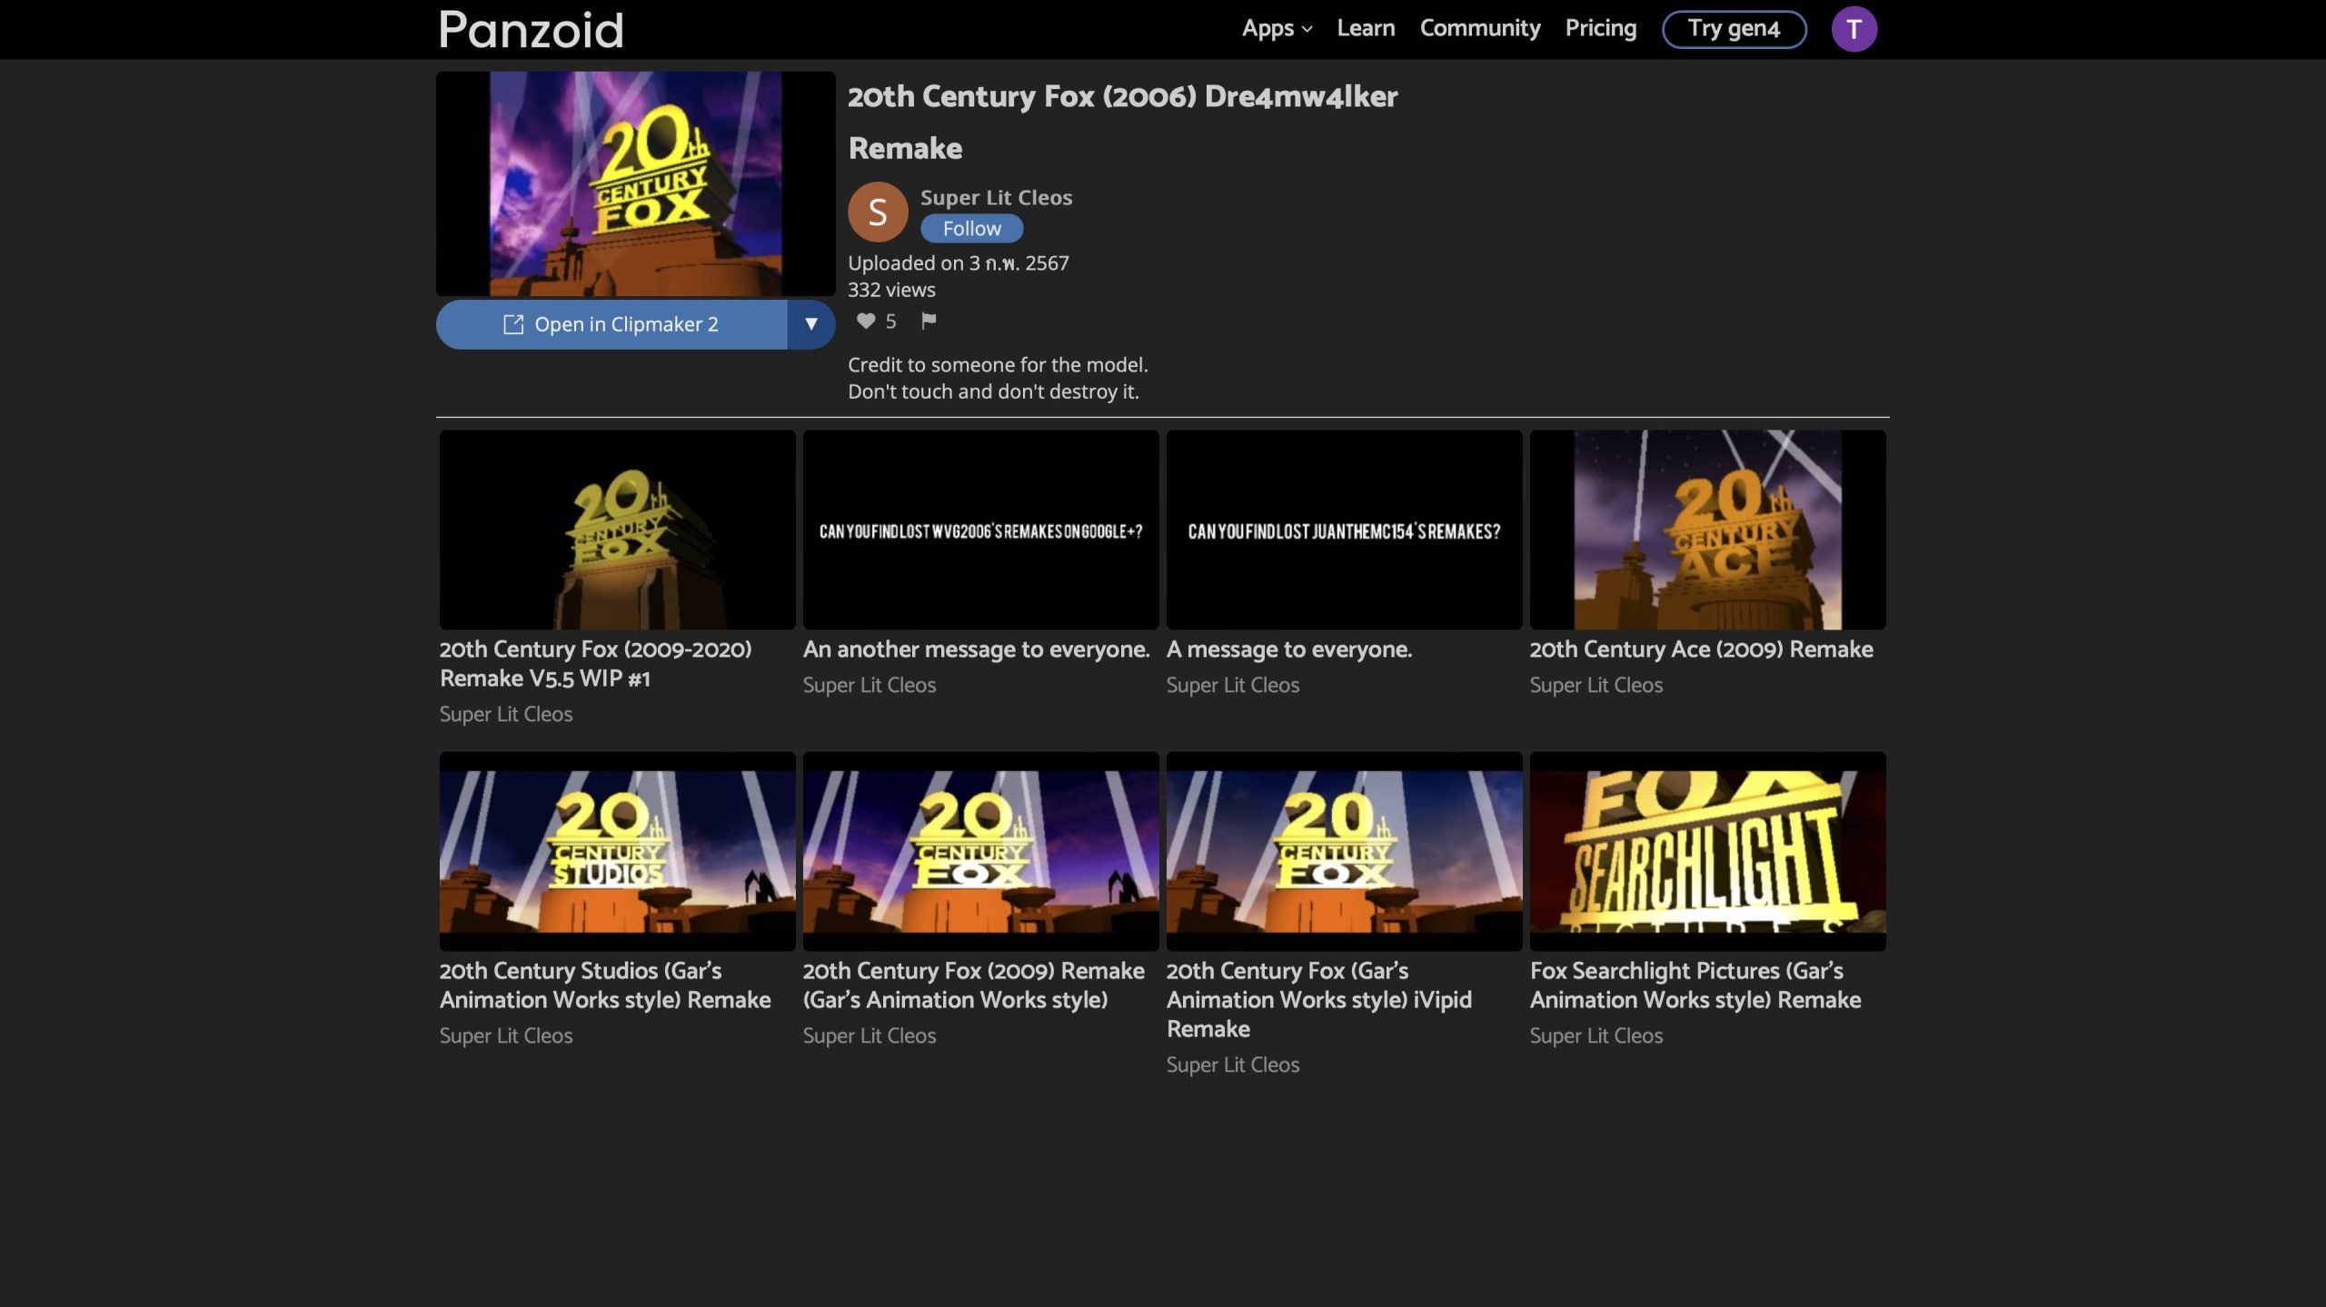The height and width of the screenshot is (1307, 2326).
Task: Open 20th Century Ace (2009) Remake thumbnail
Action: click(x=1707, y=530)
